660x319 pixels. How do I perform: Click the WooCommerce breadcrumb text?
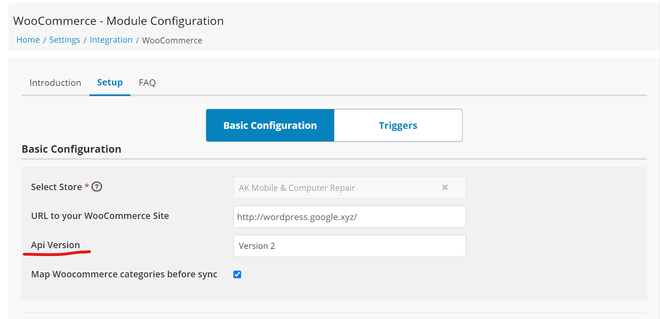click(172, 40)
